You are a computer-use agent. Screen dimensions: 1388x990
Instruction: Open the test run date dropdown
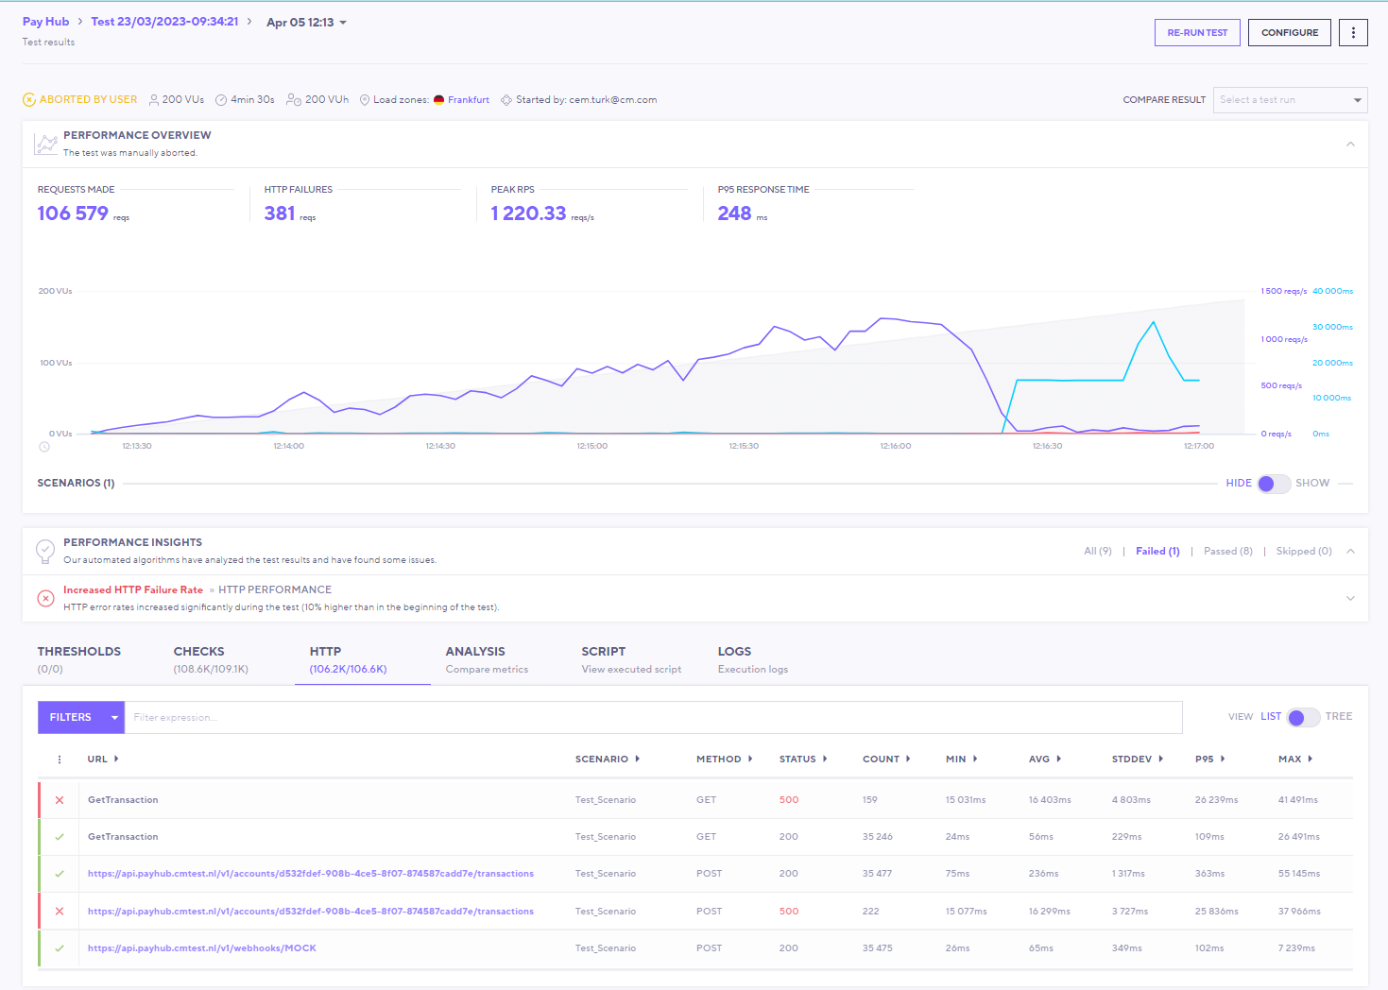pos(307,23)
